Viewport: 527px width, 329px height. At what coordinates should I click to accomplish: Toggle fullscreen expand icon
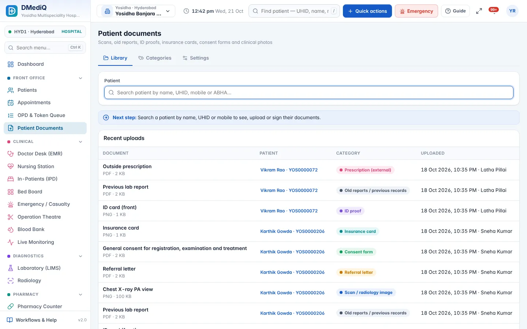[x=479, y=11]
